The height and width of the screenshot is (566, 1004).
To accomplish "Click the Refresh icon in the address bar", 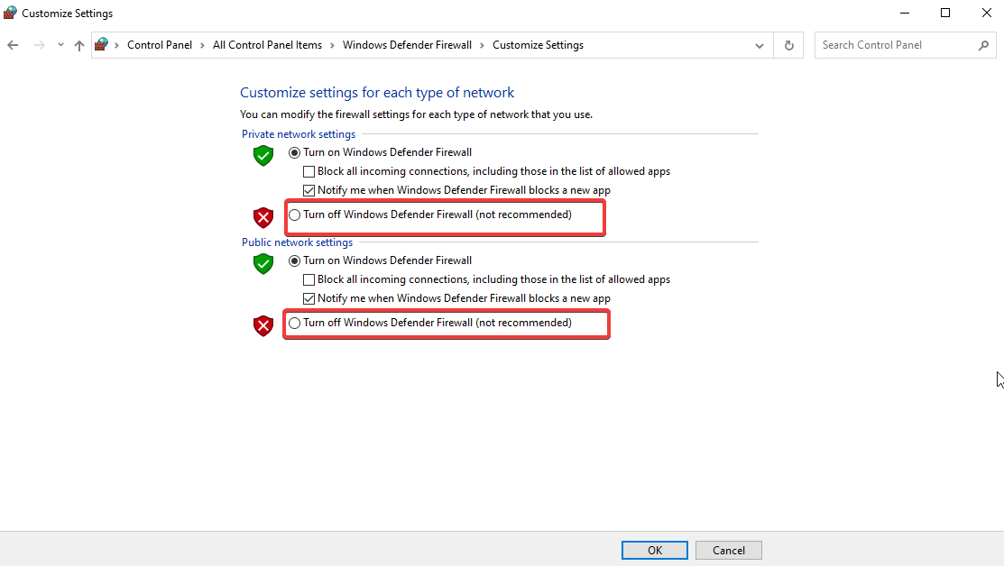I will (788, 44).
